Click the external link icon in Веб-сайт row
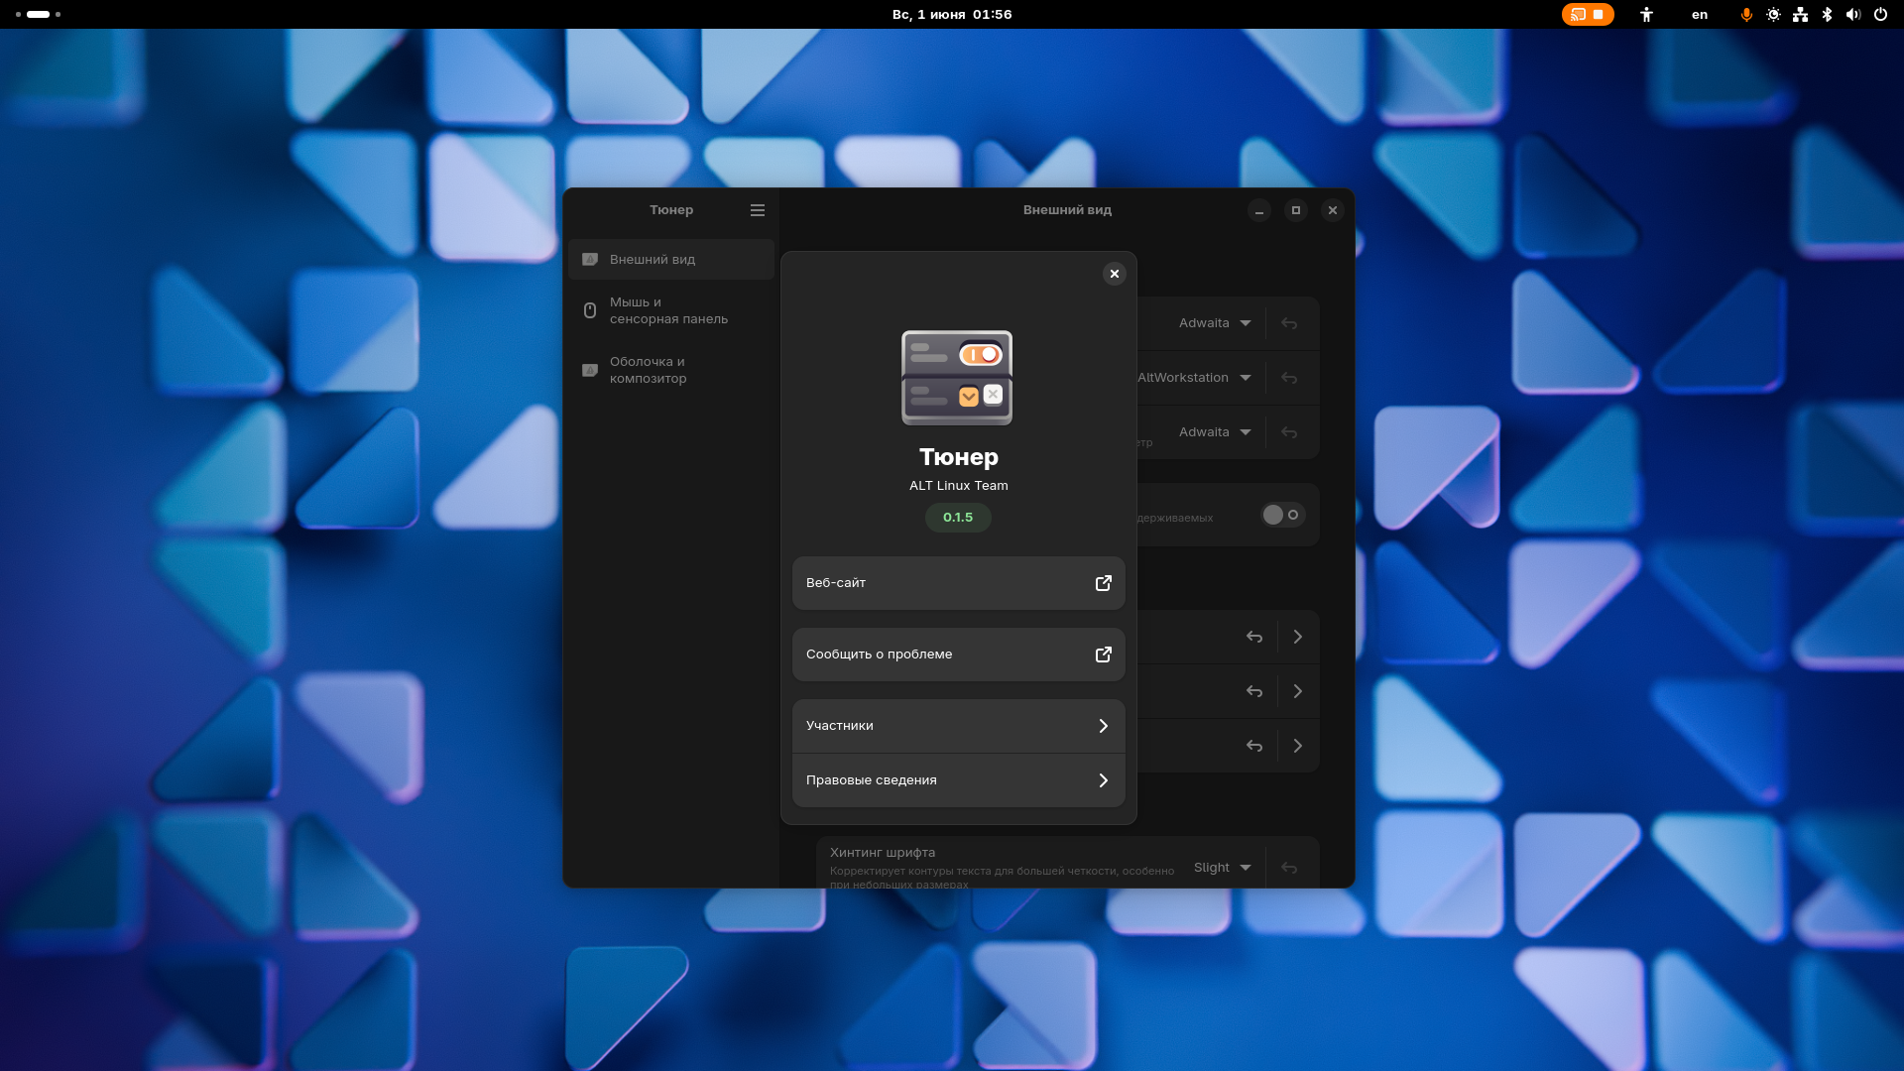1904x1071 pixels. [1103, 583]
